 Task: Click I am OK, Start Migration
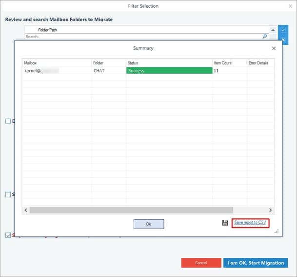(256, 263)
